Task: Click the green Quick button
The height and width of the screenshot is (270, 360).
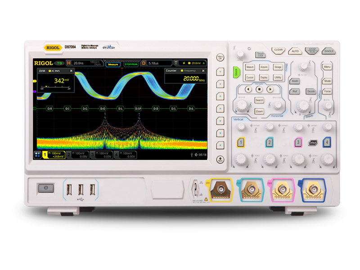Action: click(237, 72)
